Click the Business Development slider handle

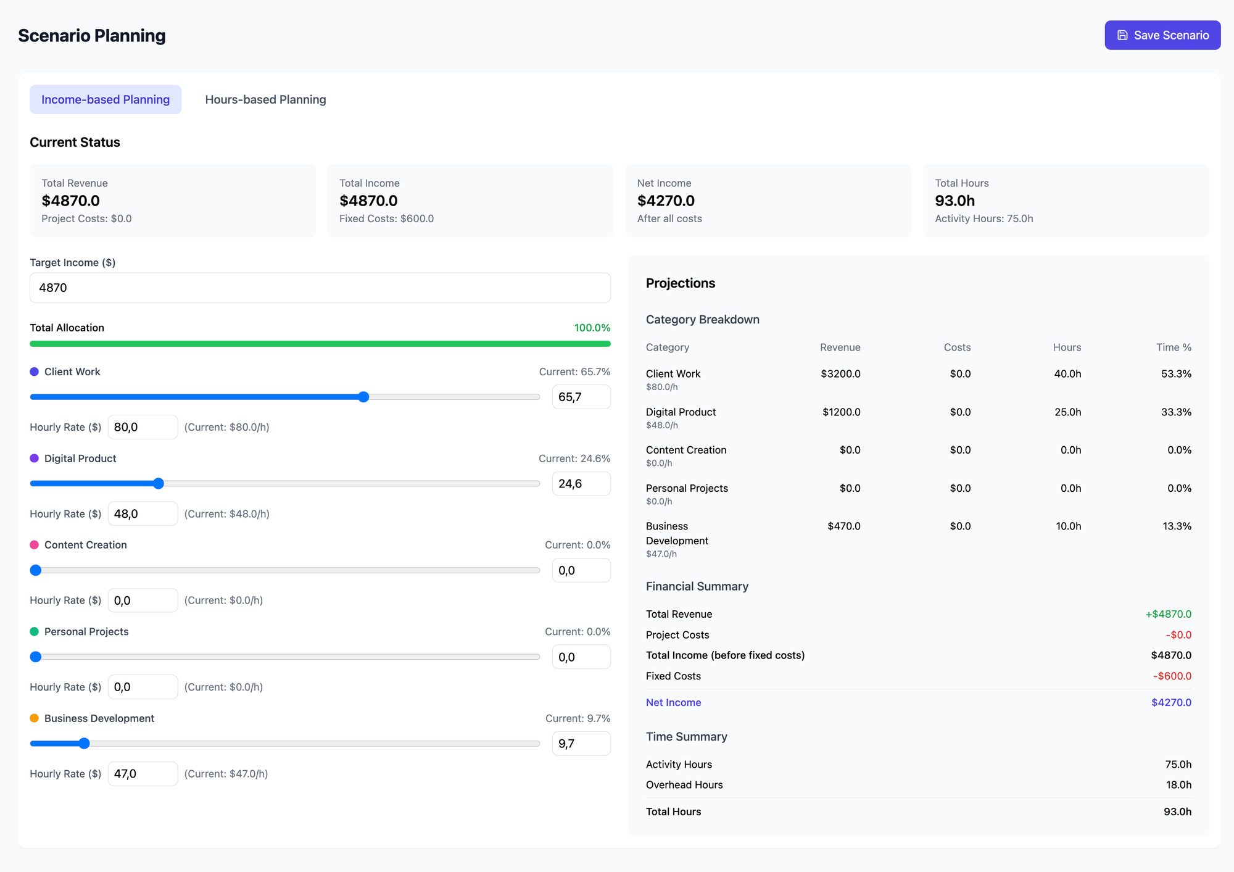[85, 744]
